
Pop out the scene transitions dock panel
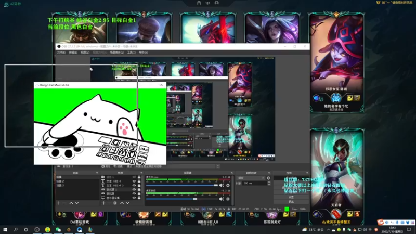coord(269,173)
